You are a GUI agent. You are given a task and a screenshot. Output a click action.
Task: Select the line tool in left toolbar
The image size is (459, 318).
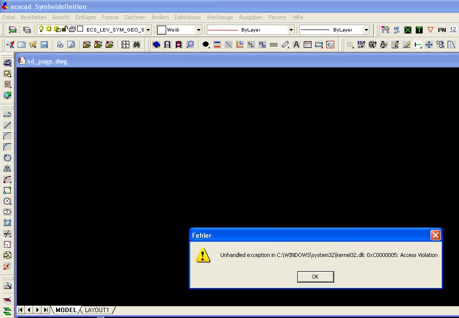click(7, 125)
